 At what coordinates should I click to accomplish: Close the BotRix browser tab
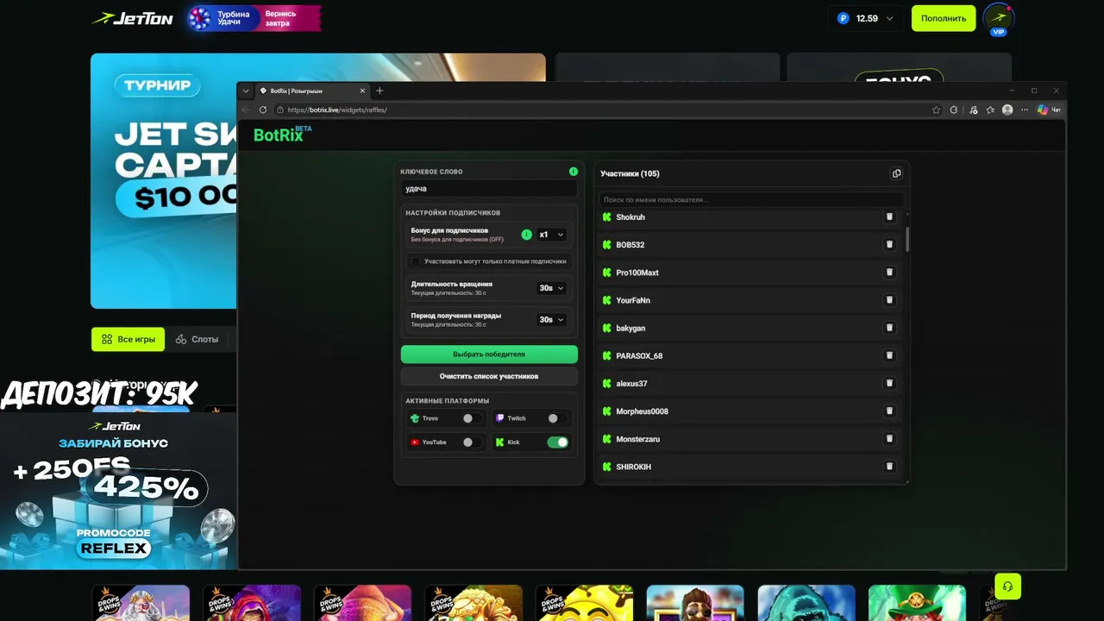click(x=362, y=91)
